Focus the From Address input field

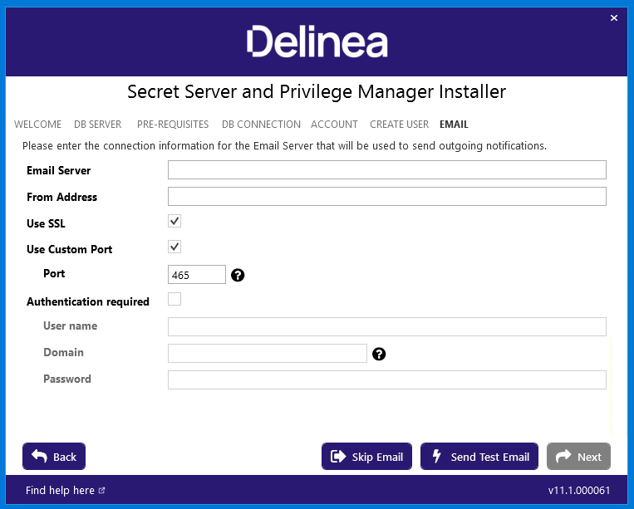(387, 196)
